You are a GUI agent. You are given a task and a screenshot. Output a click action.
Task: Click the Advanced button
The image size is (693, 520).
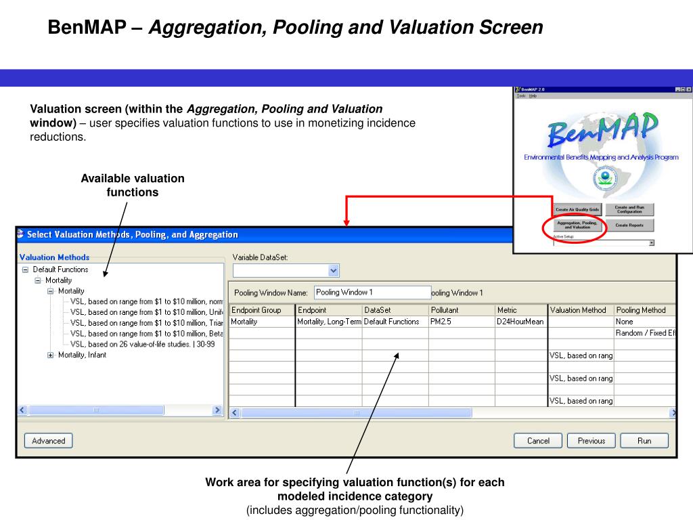(49, 441)
